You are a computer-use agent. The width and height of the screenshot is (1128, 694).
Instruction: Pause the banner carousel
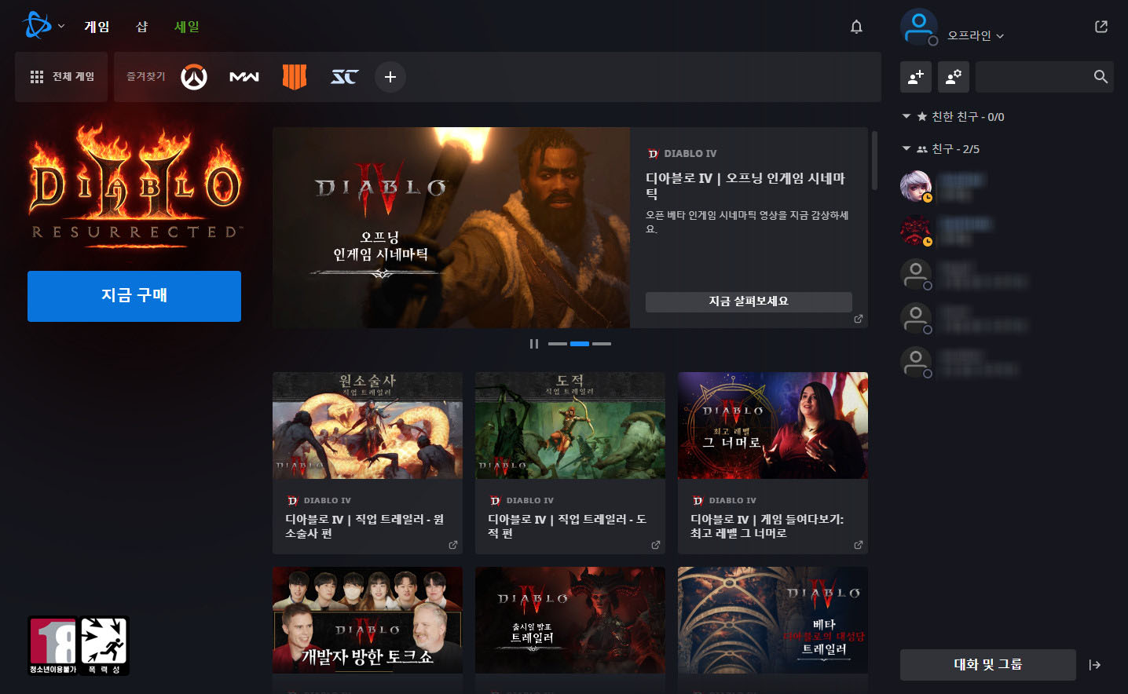534,344
